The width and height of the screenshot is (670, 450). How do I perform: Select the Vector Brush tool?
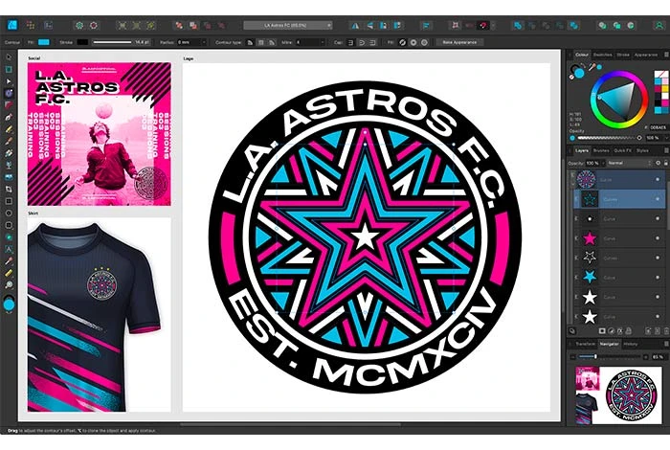pyautogui.click(x=9, y=141)
